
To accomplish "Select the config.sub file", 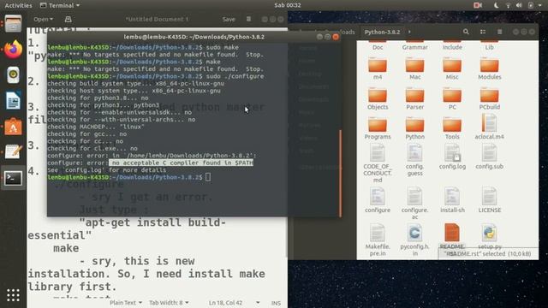I will tap(489, 157).
